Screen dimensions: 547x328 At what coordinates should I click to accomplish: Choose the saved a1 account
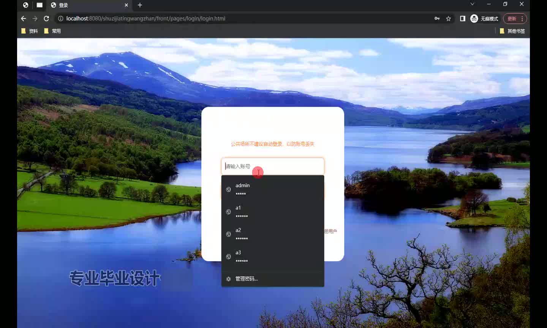273,211
